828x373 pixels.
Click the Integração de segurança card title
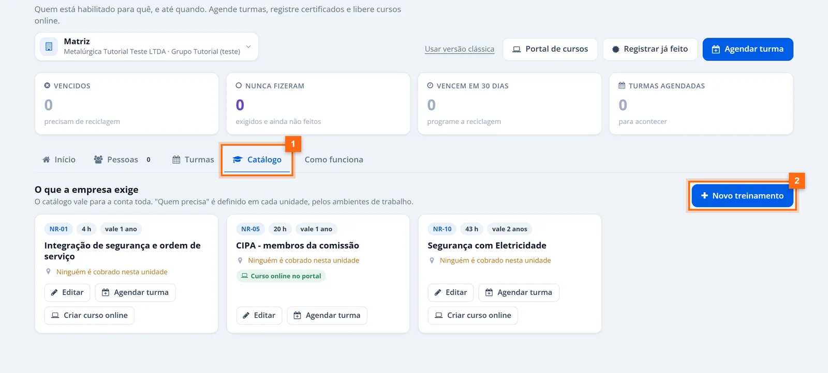pos(122,251)
